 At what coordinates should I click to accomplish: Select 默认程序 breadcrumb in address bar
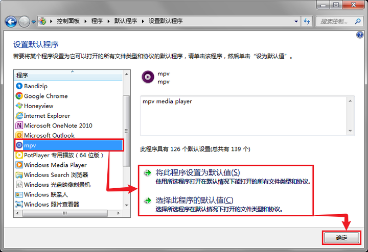pos(126,21)
